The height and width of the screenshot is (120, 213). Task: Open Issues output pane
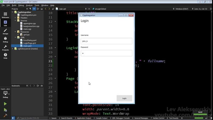pyautogui.click(x=53, y=118)
